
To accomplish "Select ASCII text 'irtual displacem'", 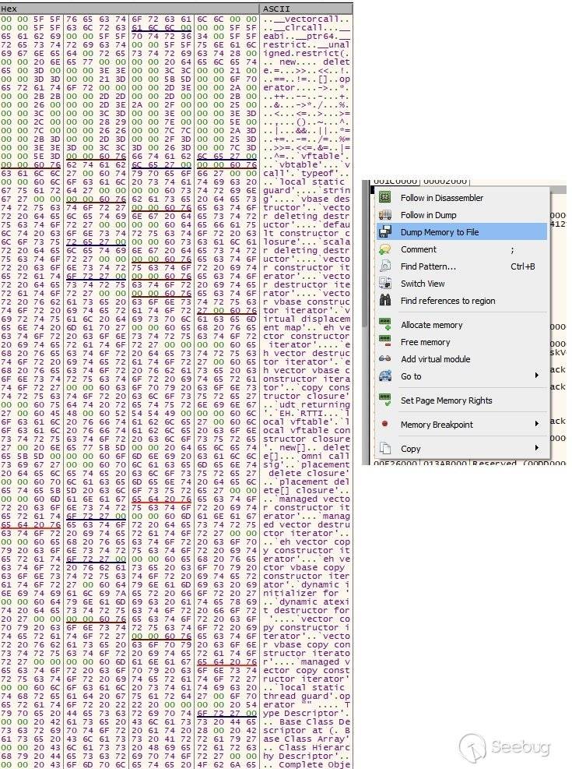I will [x=307, y=319].
